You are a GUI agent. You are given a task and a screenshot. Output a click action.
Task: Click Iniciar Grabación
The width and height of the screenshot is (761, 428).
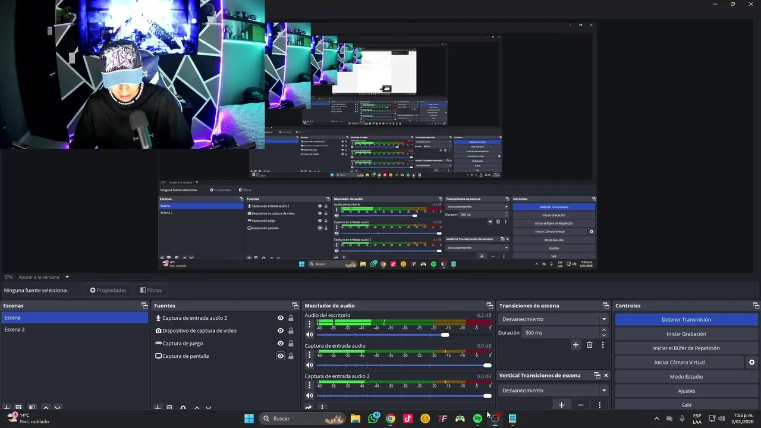686,333
